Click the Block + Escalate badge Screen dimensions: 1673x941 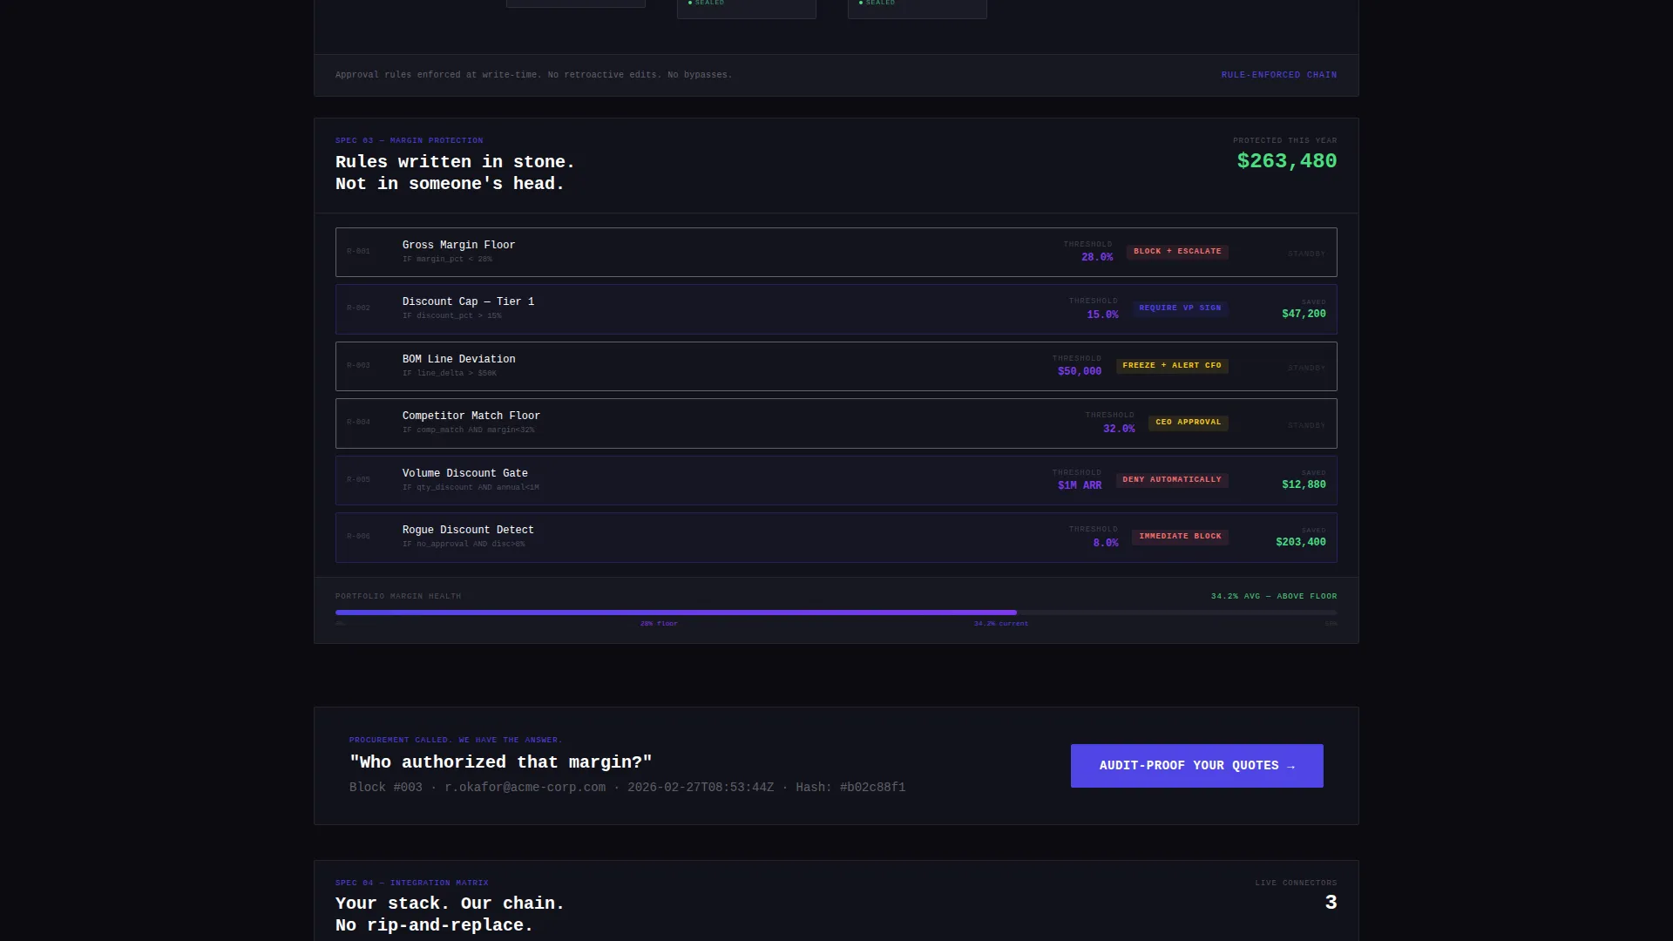pyautogui.click(x=1177, y=252)
